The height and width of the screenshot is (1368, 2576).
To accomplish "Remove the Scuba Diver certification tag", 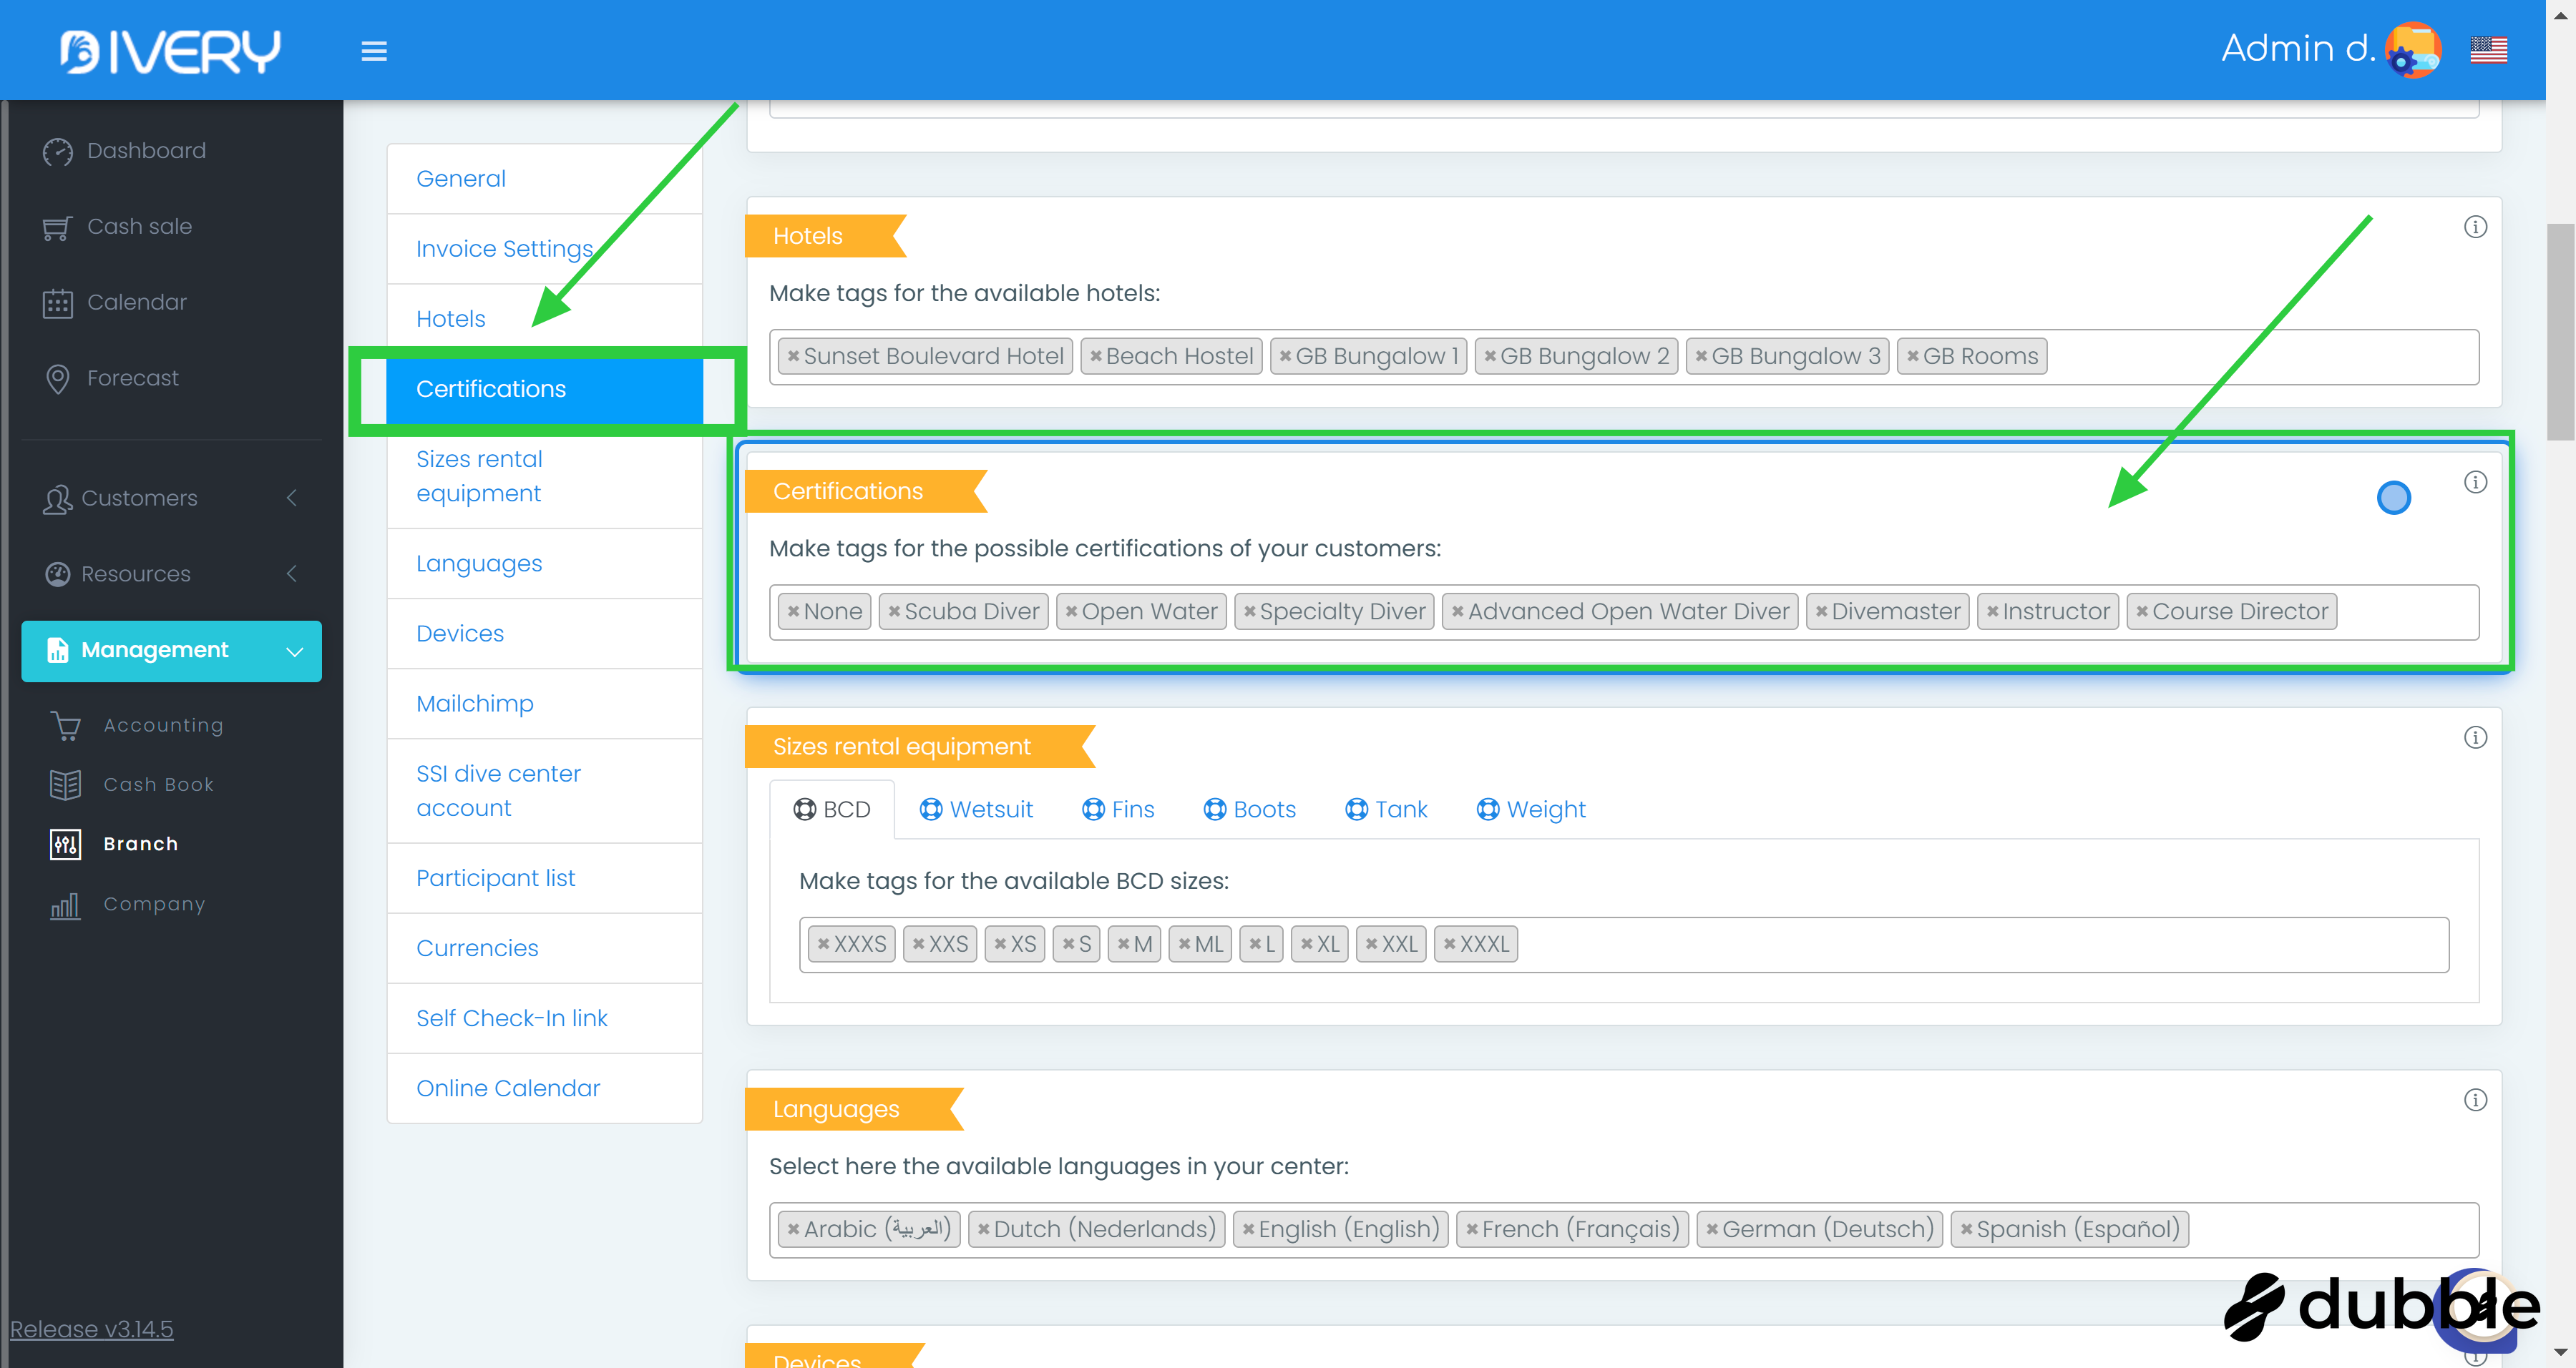I will click(x=894, y=611).
